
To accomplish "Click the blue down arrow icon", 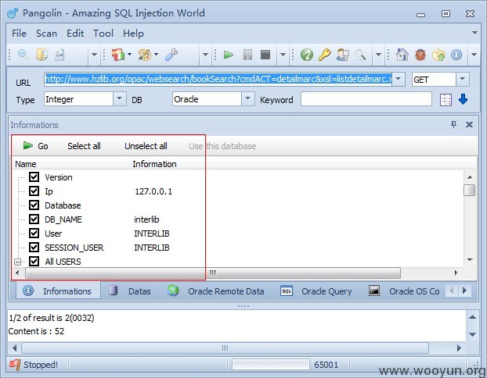I will click(463, 99).
